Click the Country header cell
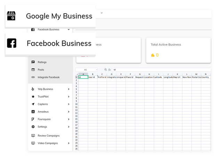217x157 pixels. [206, 77]
